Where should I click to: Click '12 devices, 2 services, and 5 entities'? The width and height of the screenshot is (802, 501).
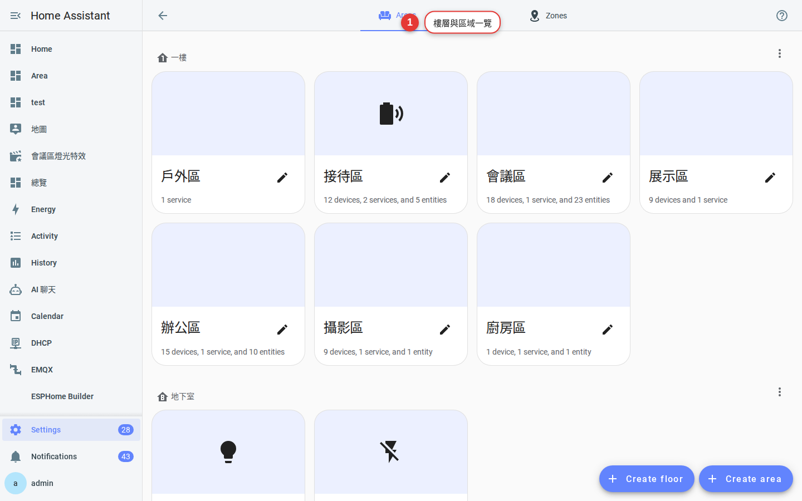pyautogui.click(x=385, y=200)
